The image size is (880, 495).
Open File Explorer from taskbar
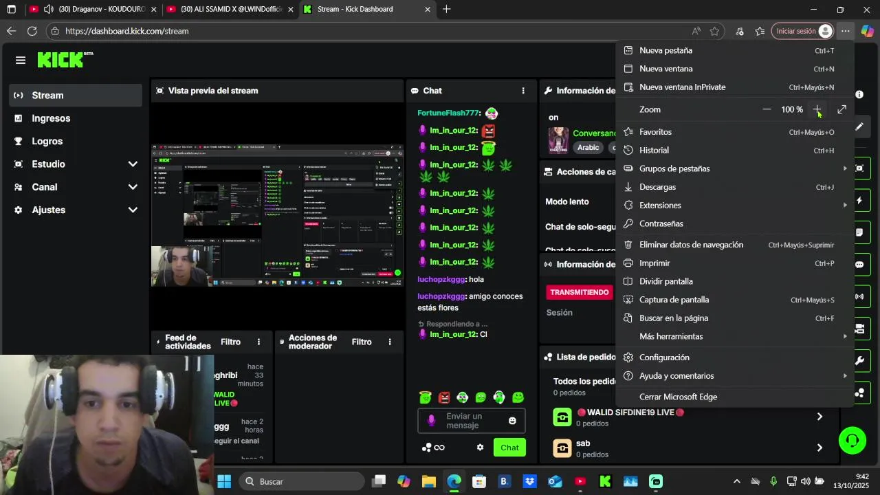point(429,481)
